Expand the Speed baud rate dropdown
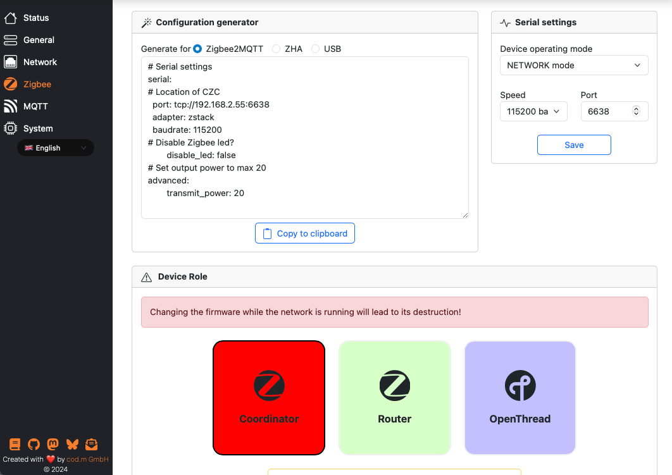The height and width of the screenshot is (475, 672). pos(533,111)
